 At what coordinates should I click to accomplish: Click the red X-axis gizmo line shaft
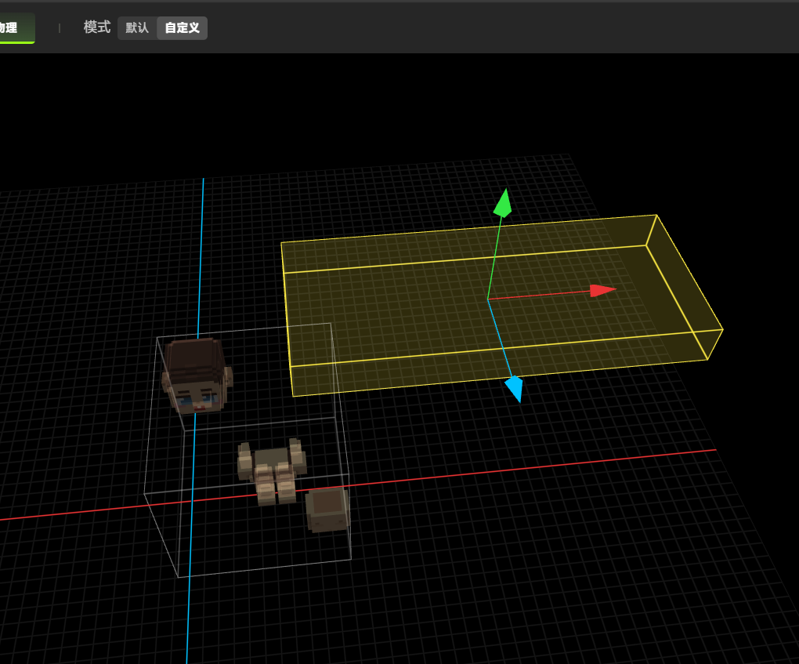coord(540,296)
